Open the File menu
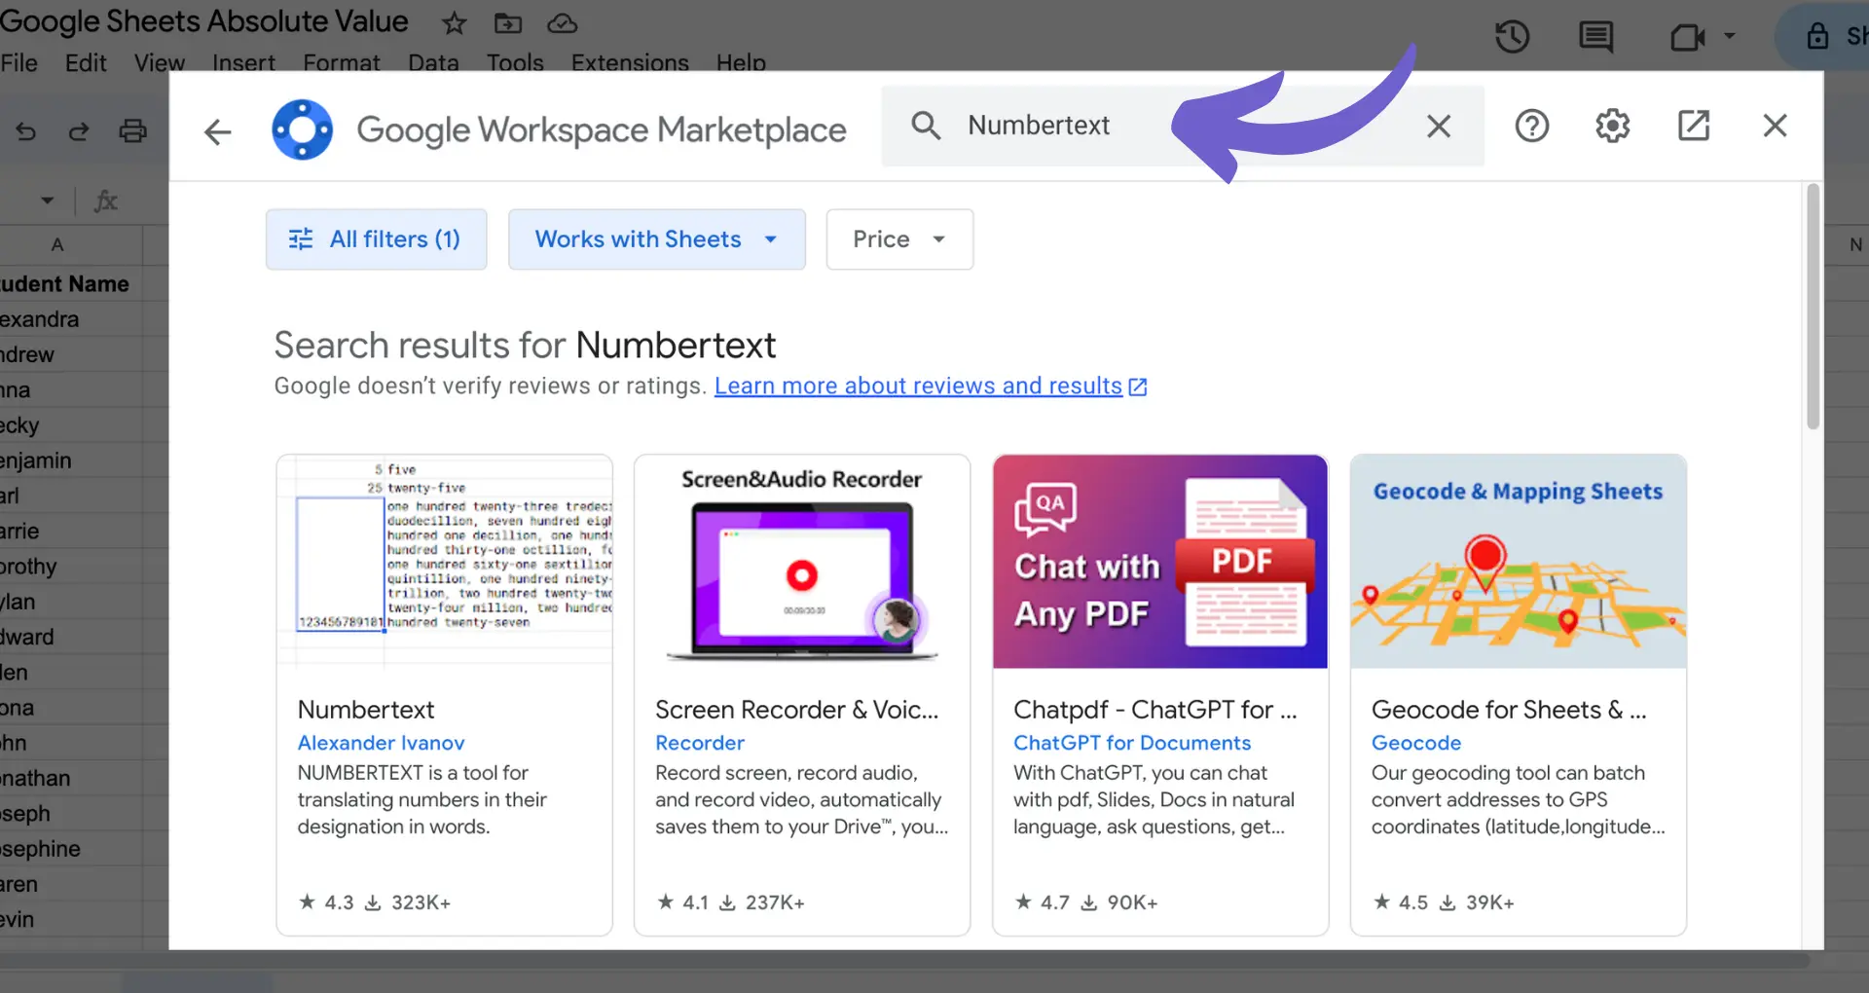This screenshot has height=993, width=1869. [x=19, y=63]
